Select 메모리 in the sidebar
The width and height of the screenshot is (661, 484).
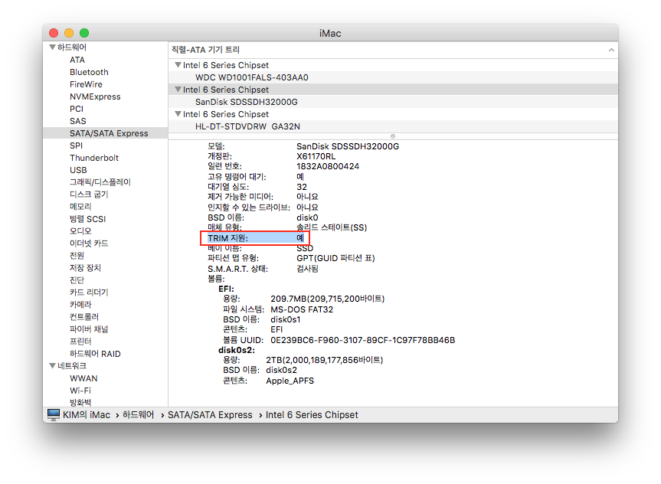pyautogui.click(x=80, y=207)
